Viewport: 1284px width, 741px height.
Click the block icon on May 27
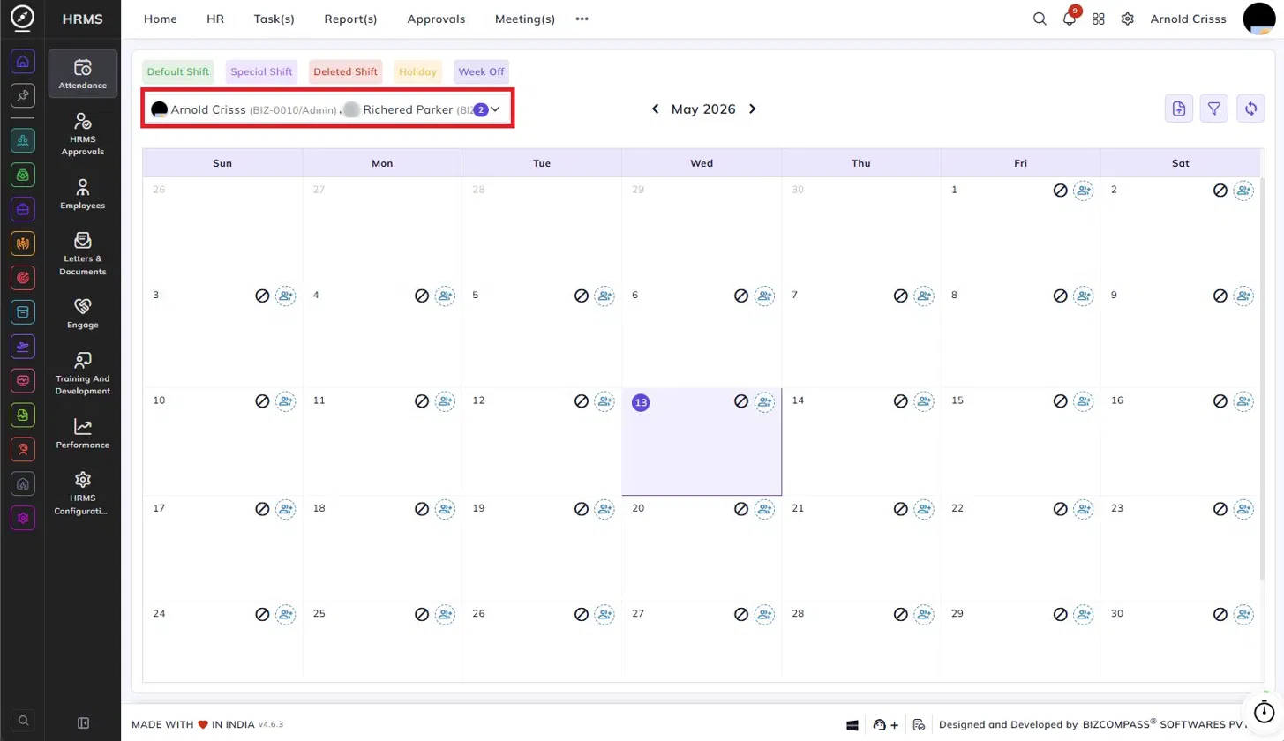click(740, 614)
